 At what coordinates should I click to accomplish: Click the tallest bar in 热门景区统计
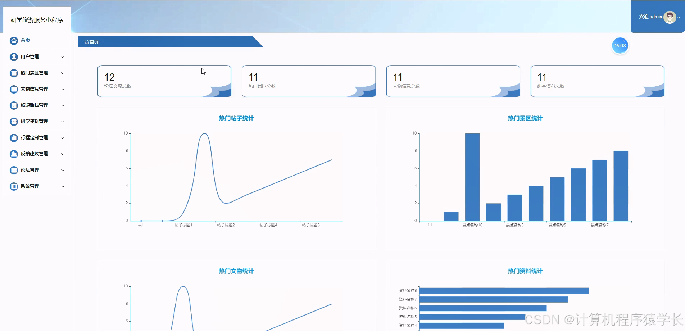click(472, 177)
